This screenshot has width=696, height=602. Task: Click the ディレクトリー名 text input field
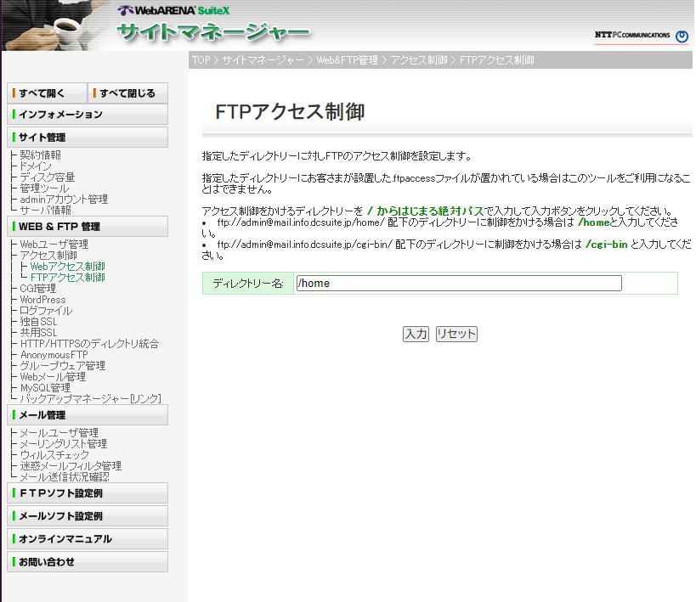(x=458, y=284)
